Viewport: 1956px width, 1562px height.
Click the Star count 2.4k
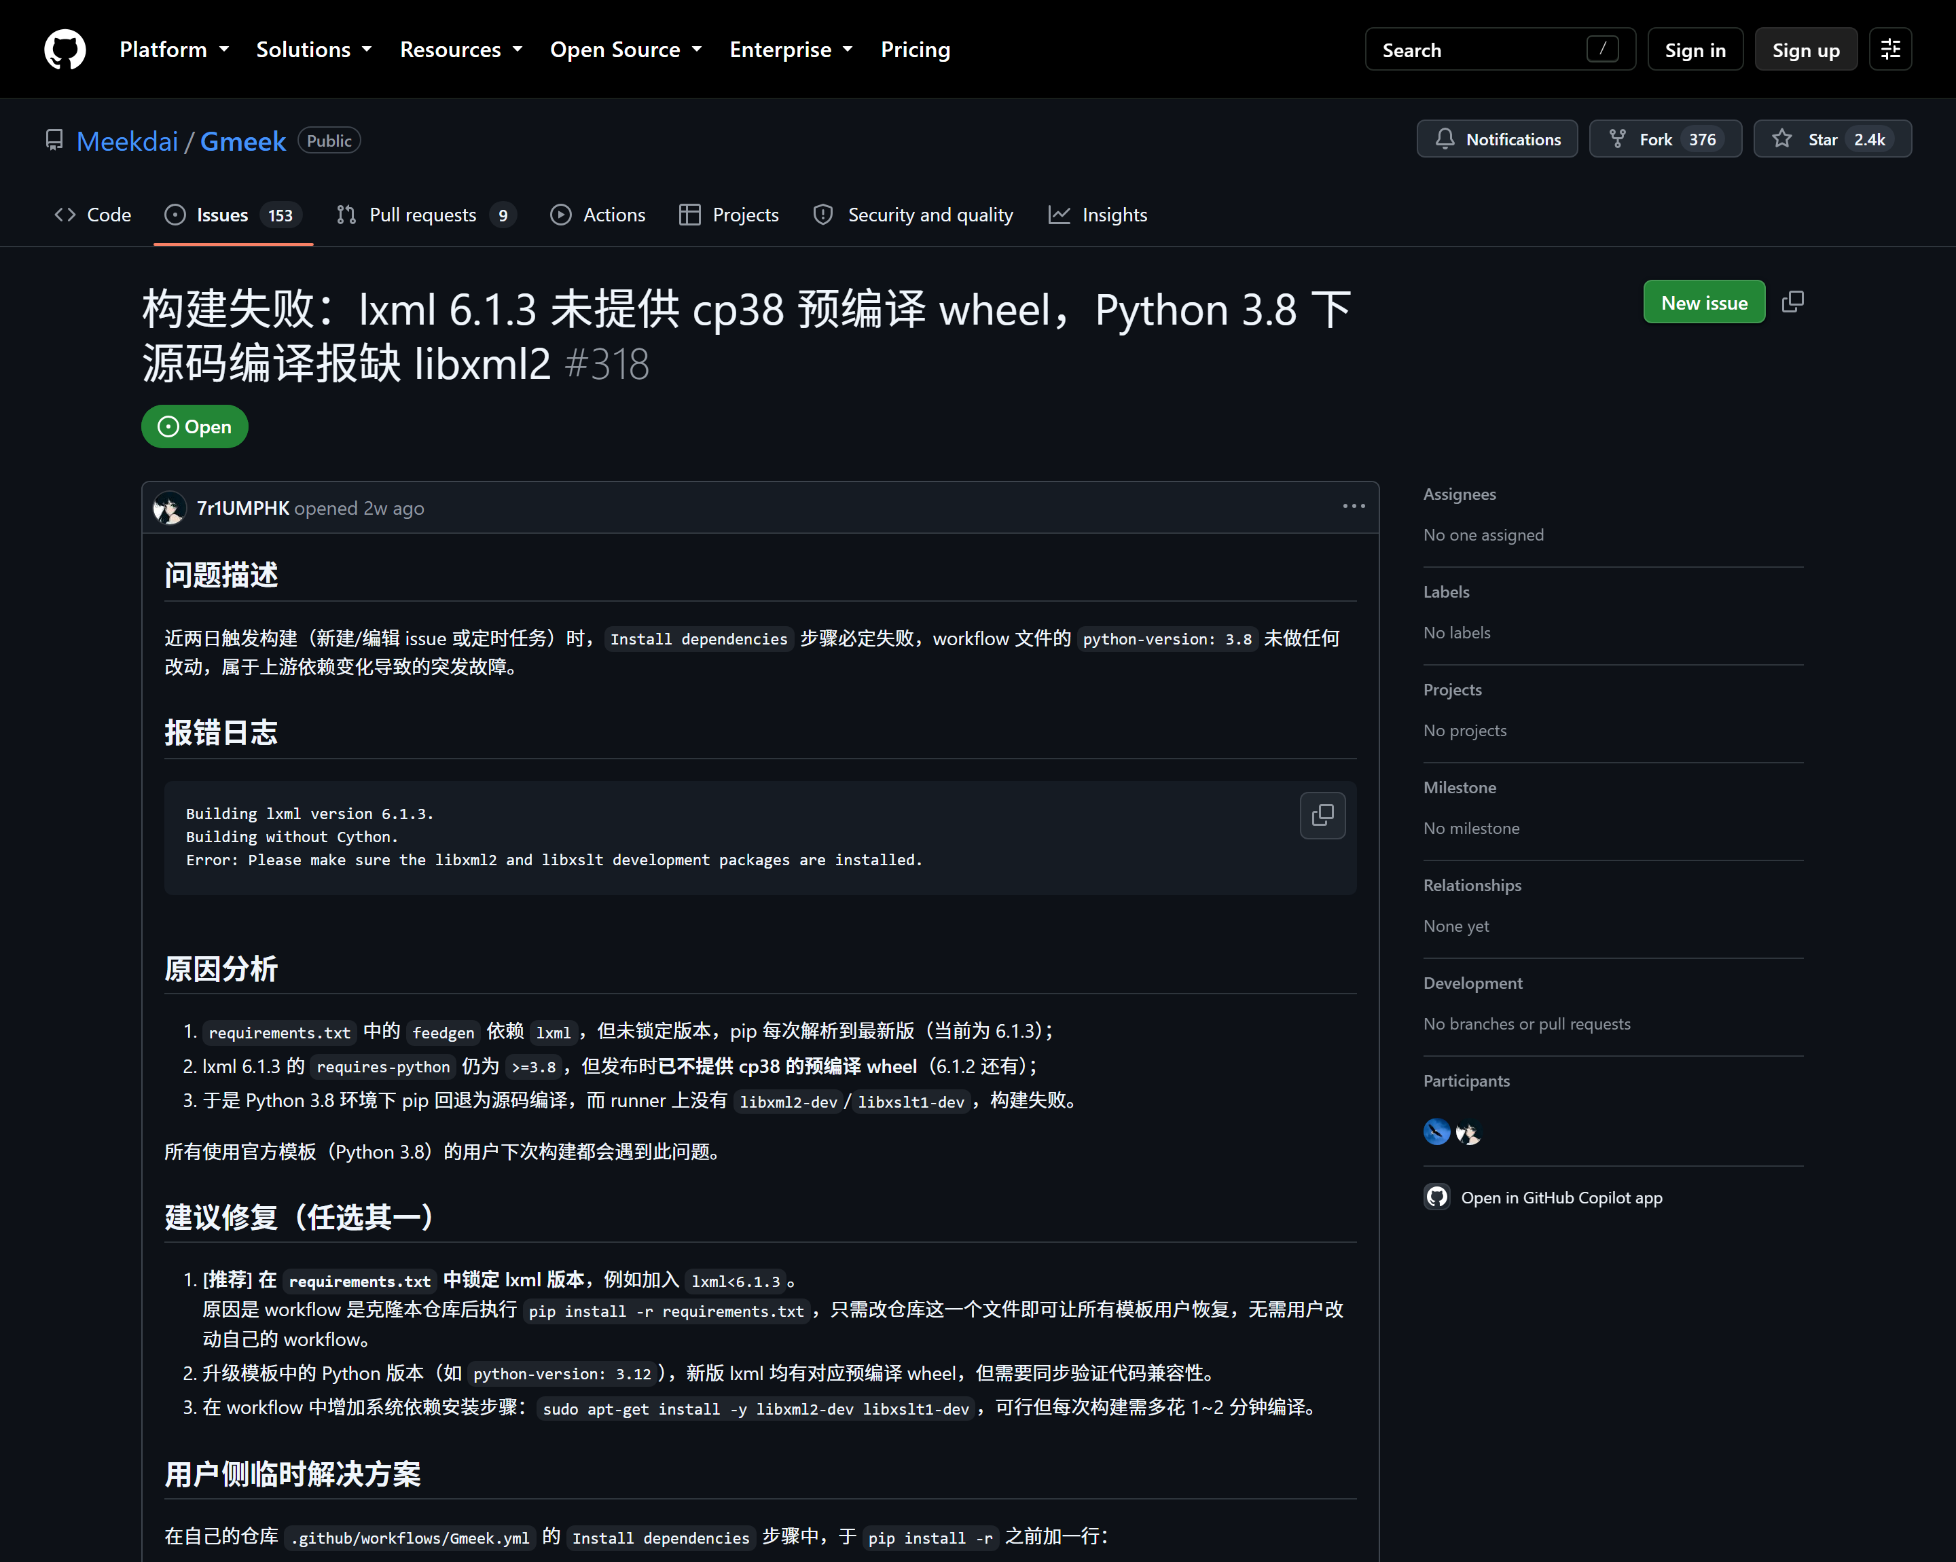pyautogui.click(x=1869, y=139)
